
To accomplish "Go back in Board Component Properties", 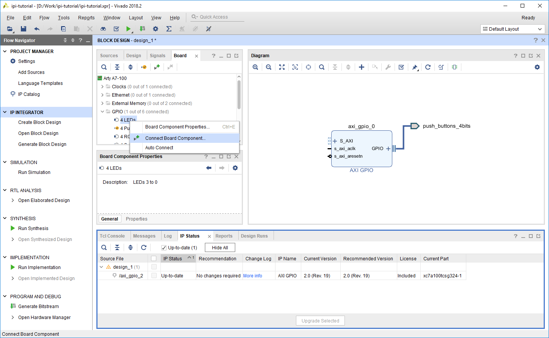I will [209, 168].
